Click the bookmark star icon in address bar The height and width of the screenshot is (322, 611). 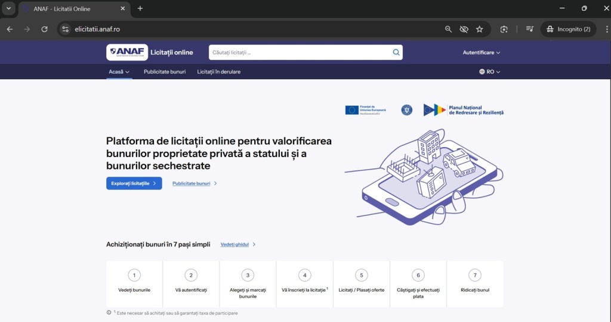480,29
